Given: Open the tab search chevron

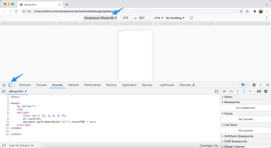Looking at the screenshot, I should (267, 5).
